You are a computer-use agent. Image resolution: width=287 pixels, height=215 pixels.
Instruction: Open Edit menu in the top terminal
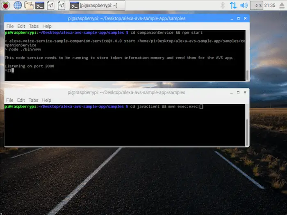click(21, 26)
